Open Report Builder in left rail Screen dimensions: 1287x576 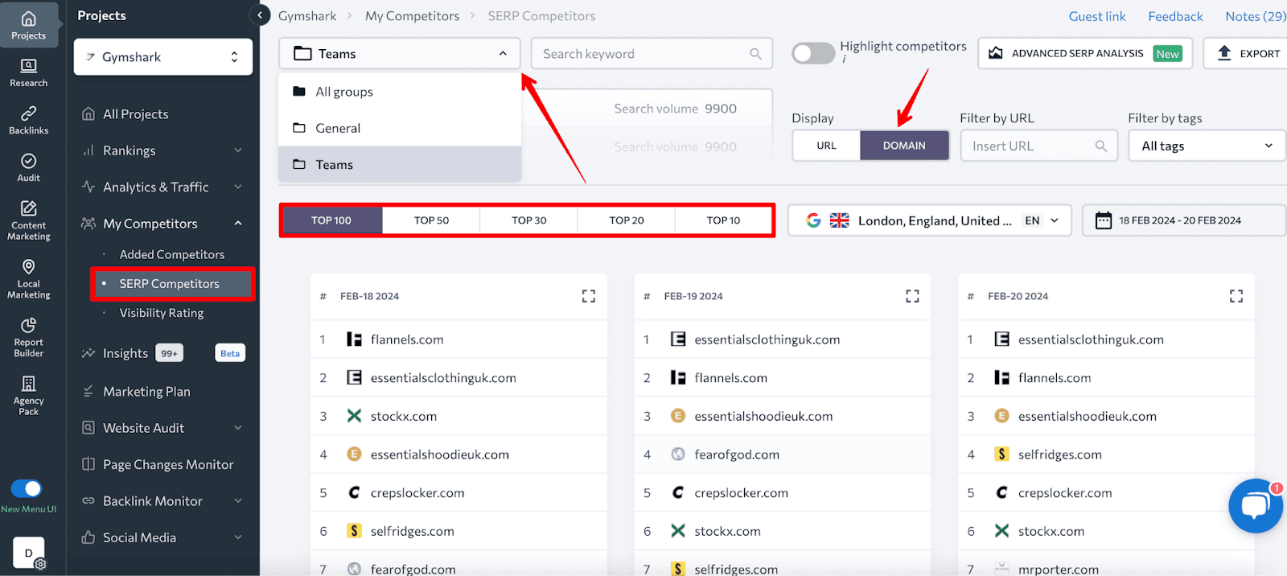29,337
